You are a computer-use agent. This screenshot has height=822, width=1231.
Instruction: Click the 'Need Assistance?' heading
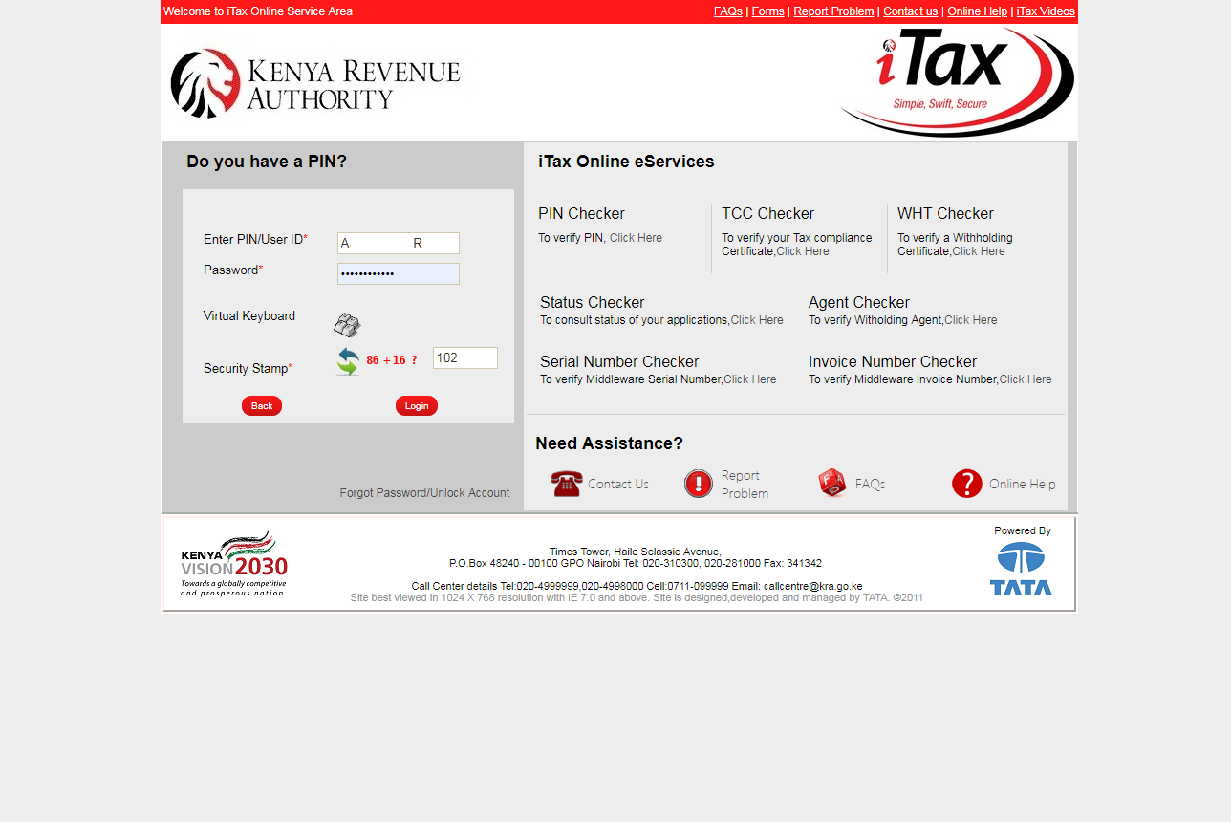pyautogui.click(x=610, y=443)
